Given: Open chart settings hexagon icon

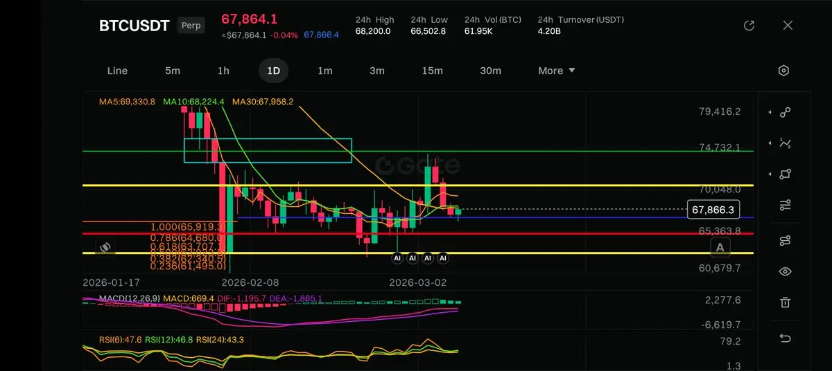Looking at the screenshot, I should tap(783, 71).
